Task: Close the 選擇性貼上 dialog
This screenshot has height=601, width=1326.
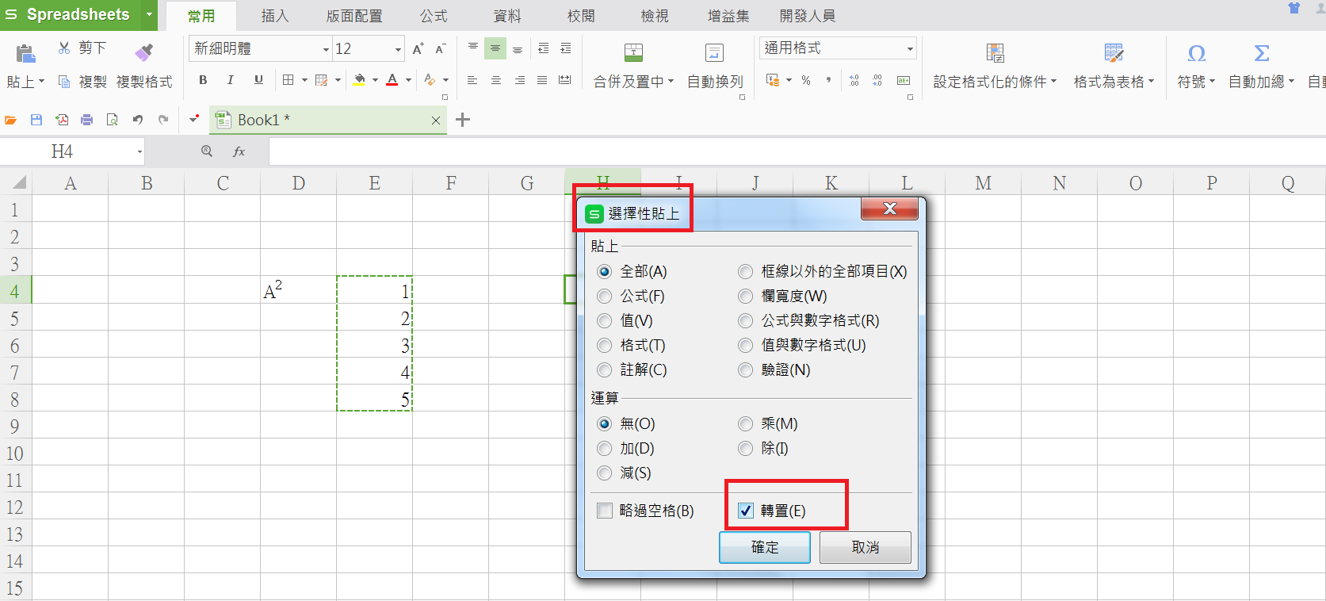Action: (889, 209)
